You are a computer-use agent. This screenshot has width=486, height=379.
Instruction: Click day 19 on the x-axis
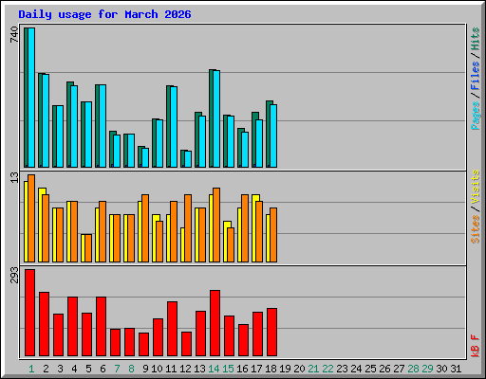(285, 369)
